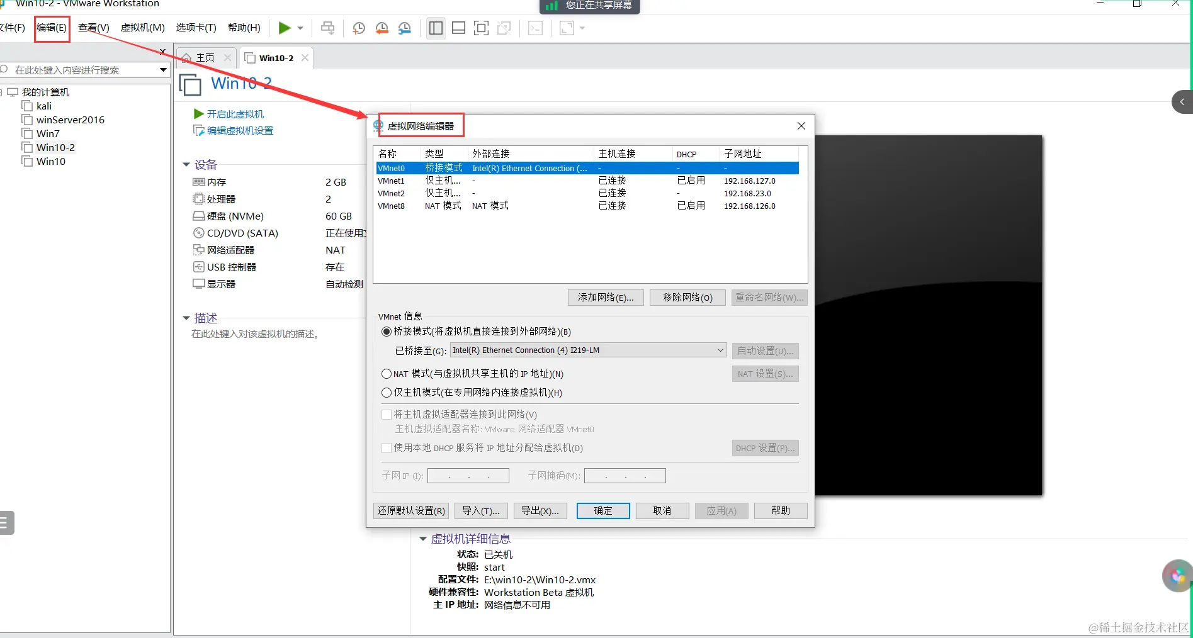Viewport: 1193px width, 638px height.
Task: Select NAT 模式 radio button
Action: 387,374
